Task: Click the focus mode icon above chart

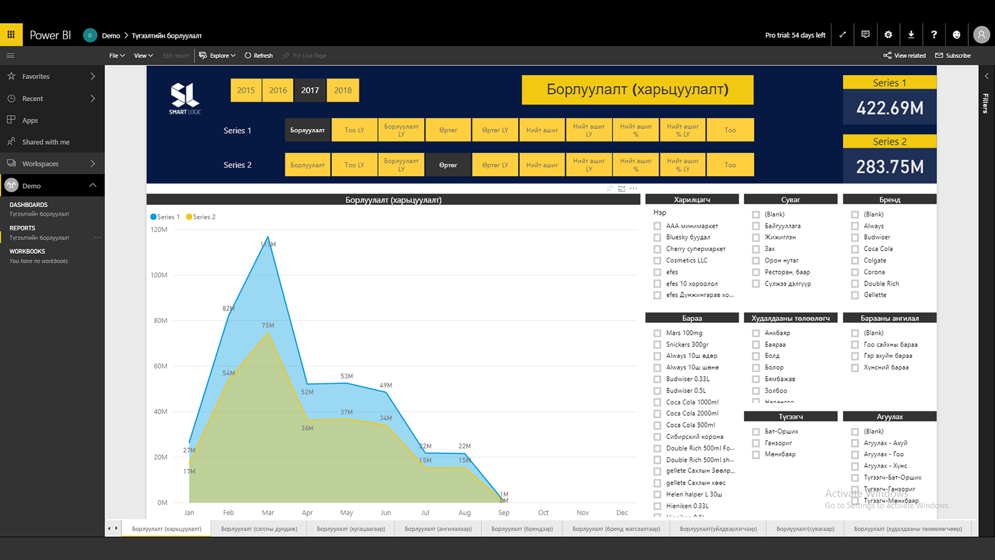Action: (621, 189)
